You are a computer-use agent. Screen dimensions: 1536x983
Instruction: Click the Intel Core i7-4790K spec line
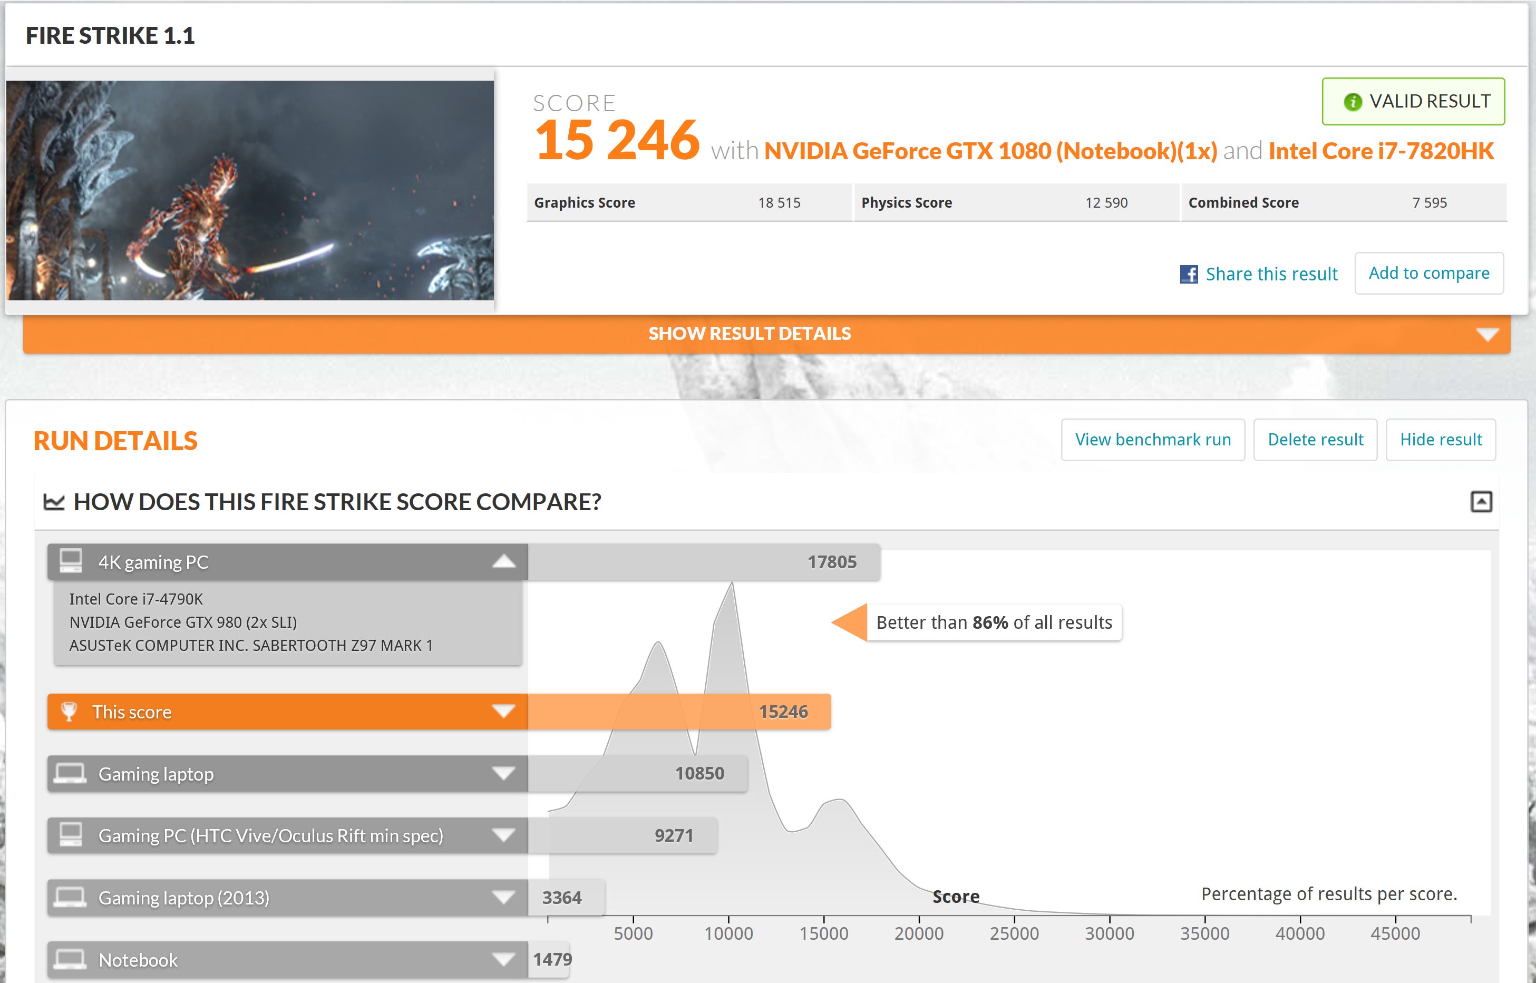pyautogui.click(x=136, y=599)
